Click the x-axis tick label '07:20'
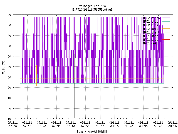The width and height of the screenshot is (178, 134). (x=42, y=126)
